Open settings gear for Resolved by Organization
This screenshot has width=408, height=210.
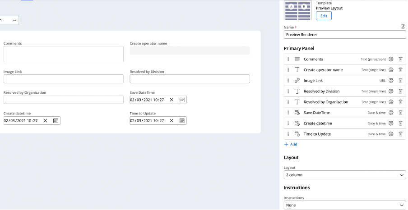click(x=391, y=102)
